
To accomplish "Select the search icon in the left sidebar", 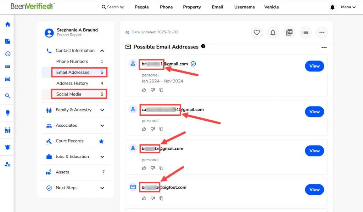I will [7, 96].
